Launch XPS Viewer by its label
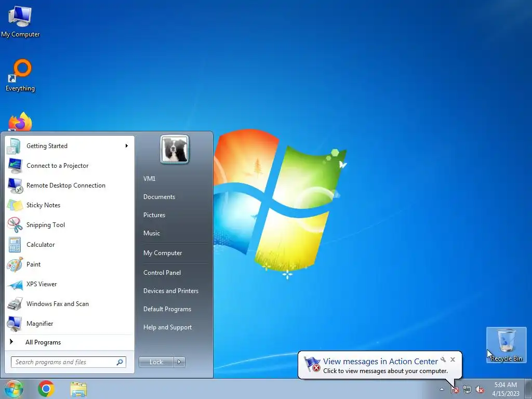 [x=42, y=284]
